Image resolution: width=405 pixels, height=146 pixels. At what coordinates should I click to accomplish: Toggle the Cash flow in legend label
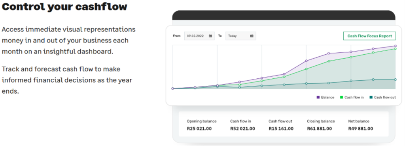pos(354,98)
